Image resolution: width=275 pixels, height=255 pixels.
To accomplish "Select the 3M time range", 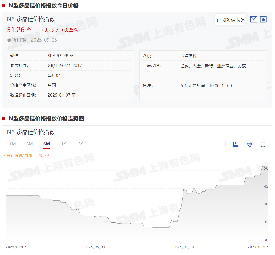I will [29, 144].
